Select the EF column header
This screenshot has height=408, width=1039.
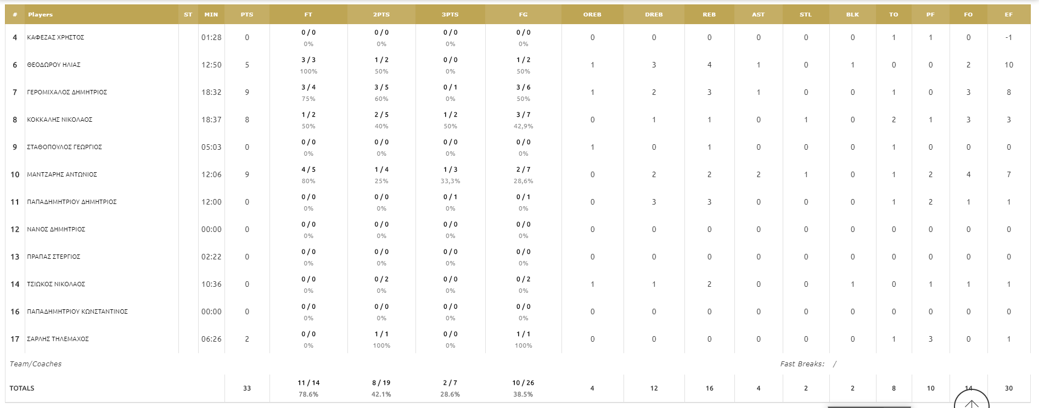(x=1009, y=15)
